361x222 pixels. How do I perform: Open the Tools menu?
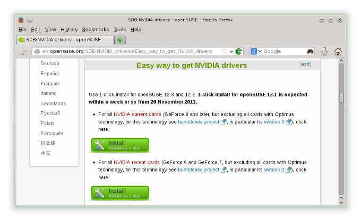[x=120, y=30]
